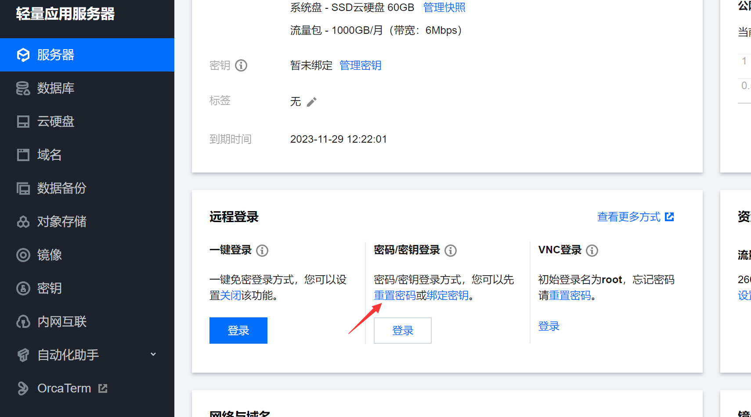
Task: Go to 云硬盘 in the sidebar
Action: 87,122
